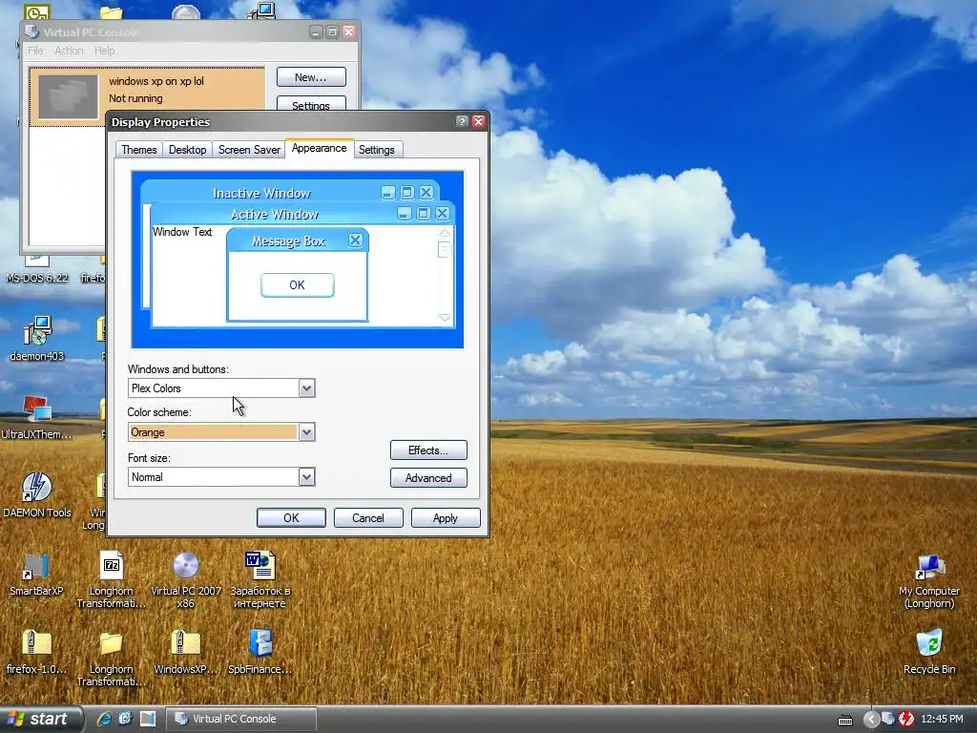
Task: Open the Themes tab
Action: coord(139,150)
